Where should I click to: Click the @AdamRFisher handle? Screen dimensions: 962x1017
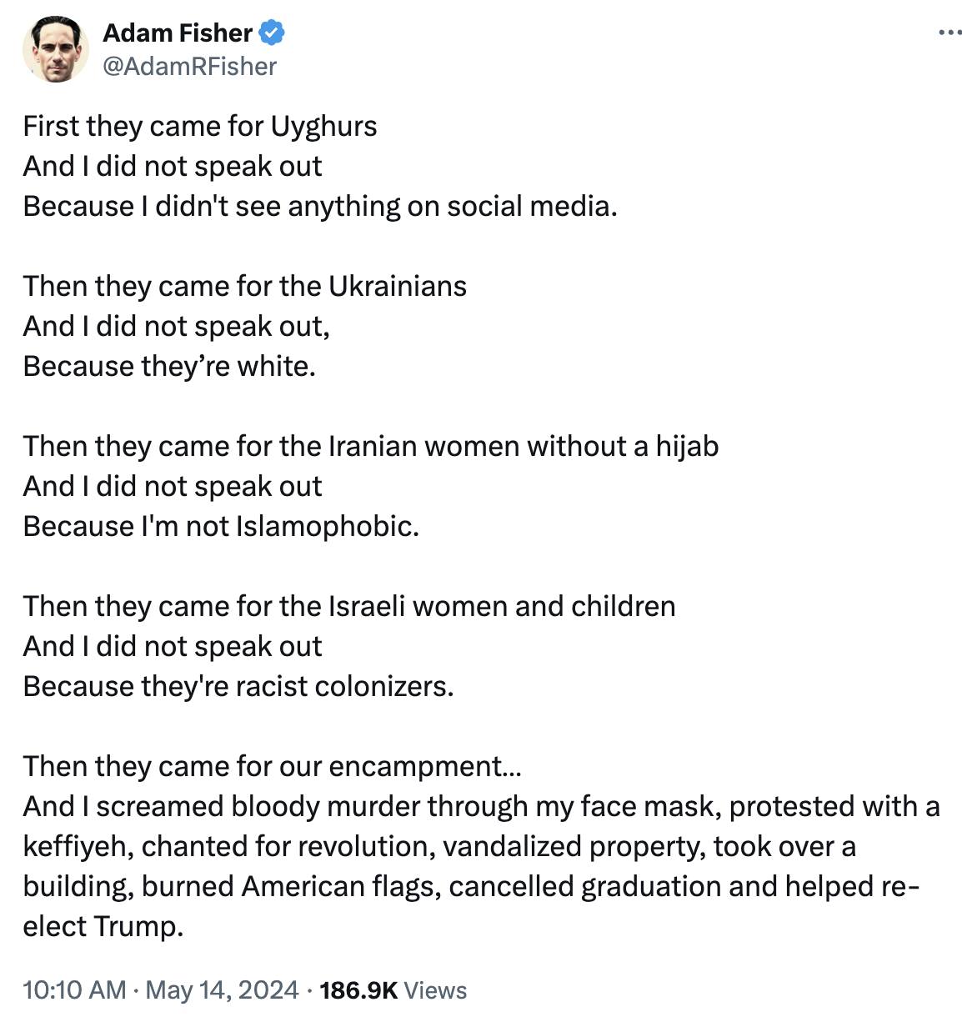pyautogui.click(x=189, y=67)
